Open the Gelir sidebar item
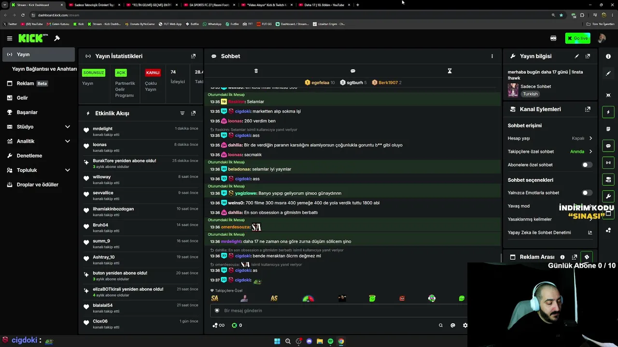The height and width of the screenshot is (347, 618). tap(39, 98)
